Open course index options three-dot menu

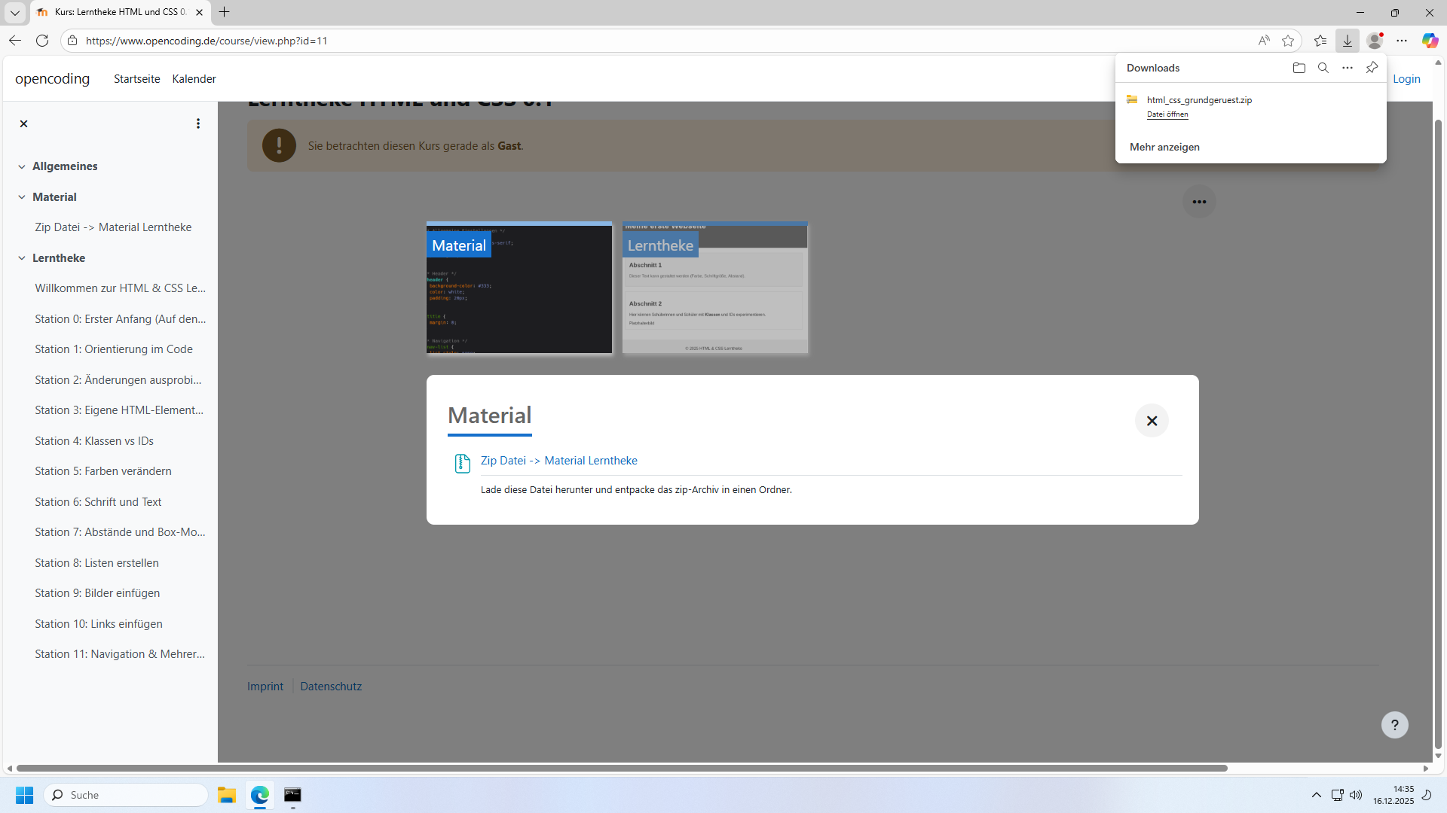click(x=198, y=123)
